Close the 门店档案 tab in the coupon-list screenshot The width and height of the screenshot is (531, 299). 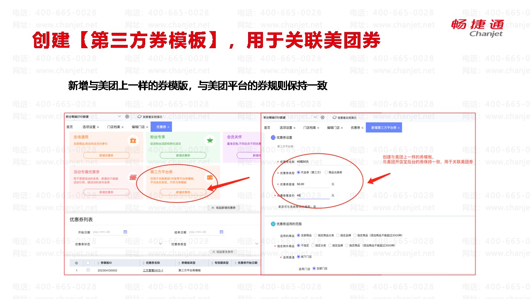(x=122, y=127)
